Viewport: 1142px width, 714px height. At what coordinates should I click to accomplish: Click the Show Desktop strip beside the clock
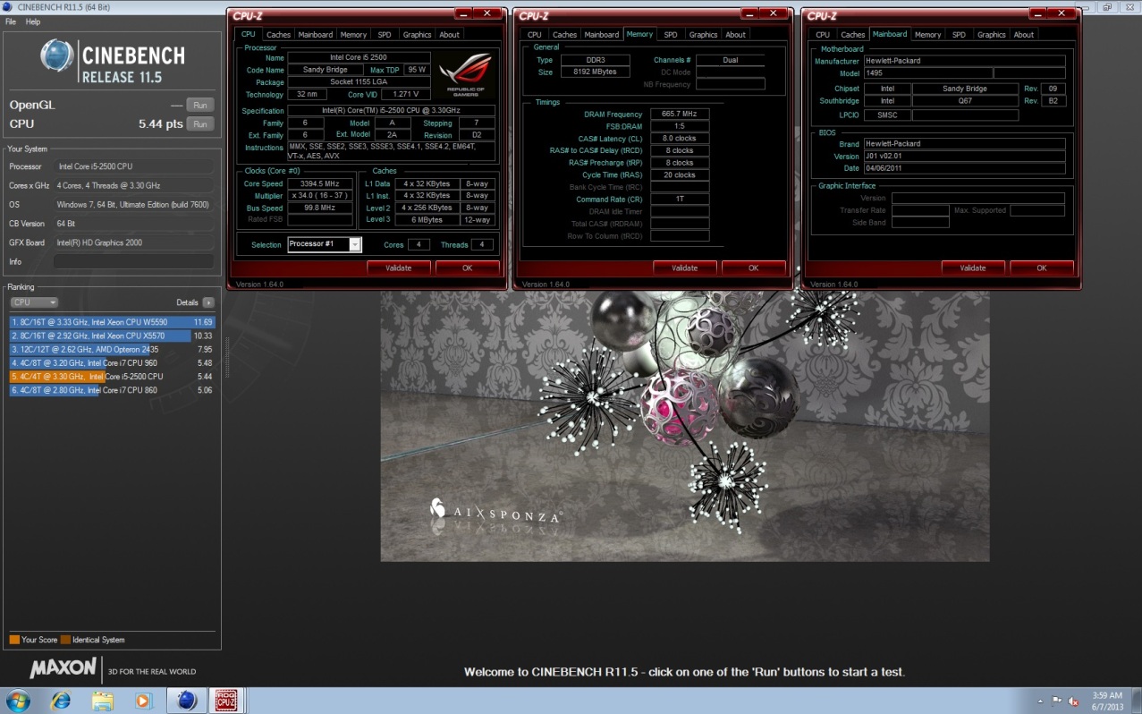(1137, 700)
